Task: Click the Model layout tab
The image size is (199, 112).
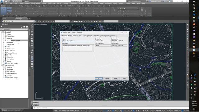Action: point(4,110)
